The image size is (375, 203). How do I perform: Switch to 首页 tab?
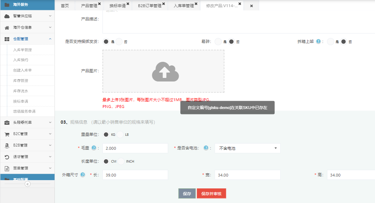(65, 6)
